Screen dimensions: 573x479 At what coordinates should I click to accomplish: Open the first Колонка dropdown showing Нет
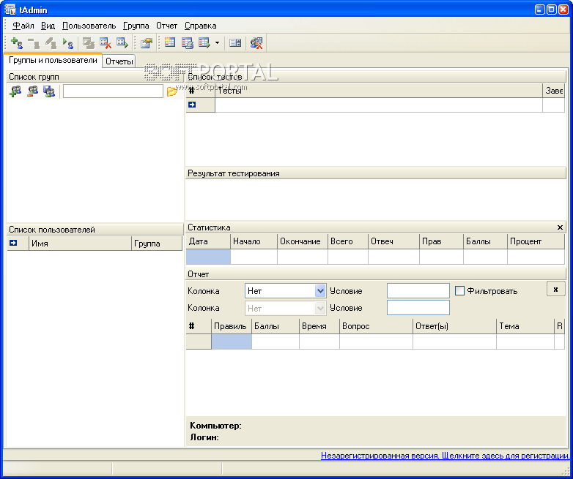pyautogui.click(x=319, y=291)
